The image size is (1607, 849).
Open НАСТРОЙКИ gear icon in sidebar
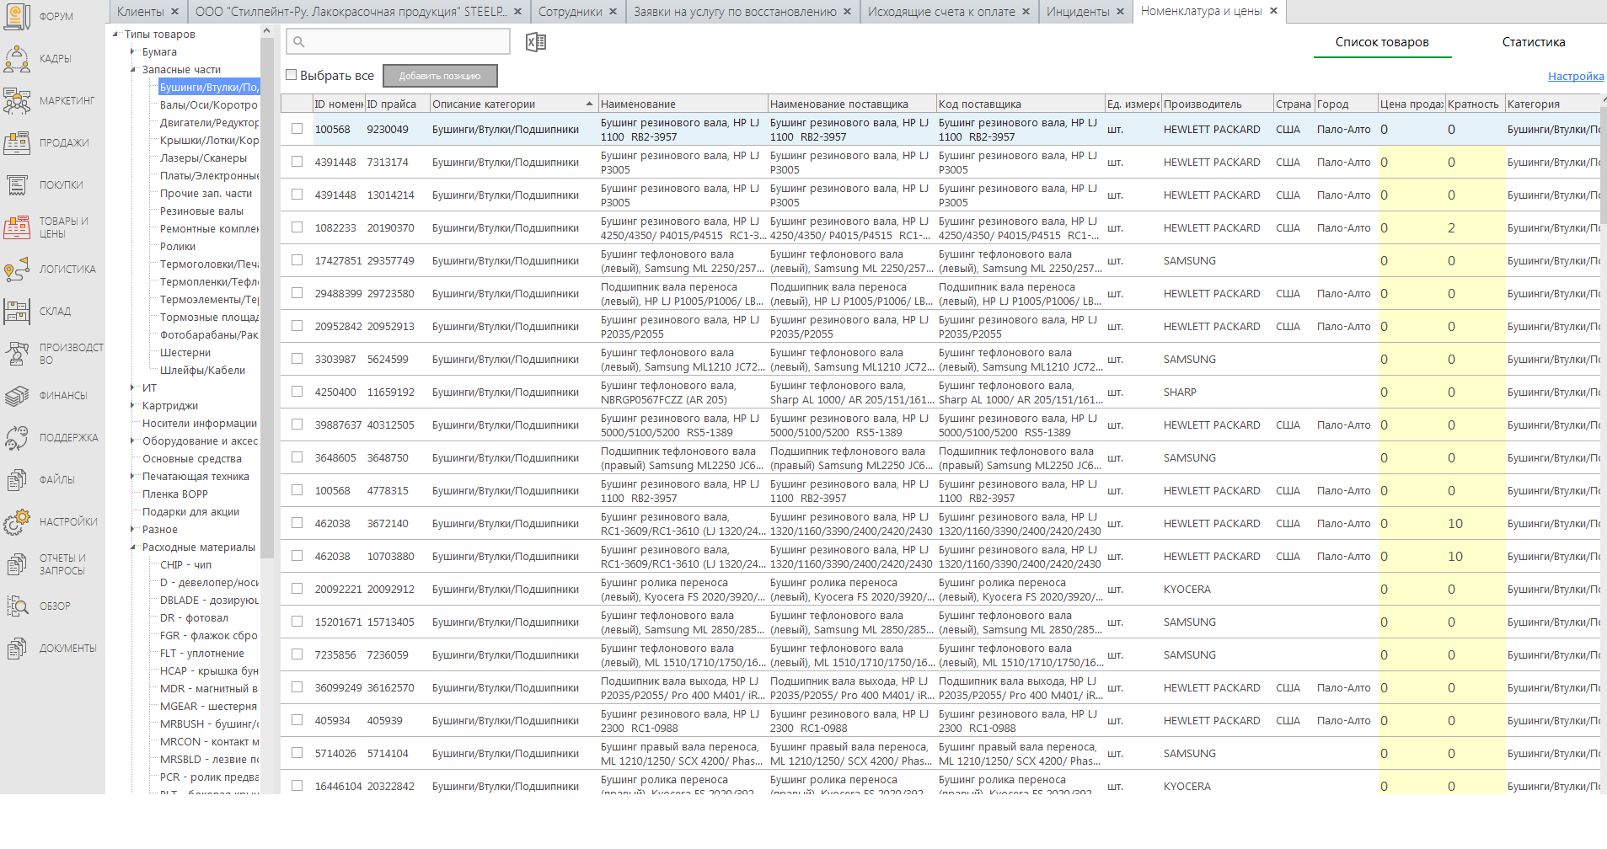coord(18,522)
